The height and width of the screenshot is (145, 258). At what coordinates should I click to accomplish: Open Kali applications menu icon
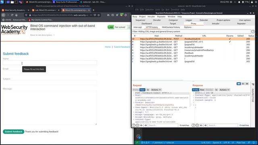(2, 2)
